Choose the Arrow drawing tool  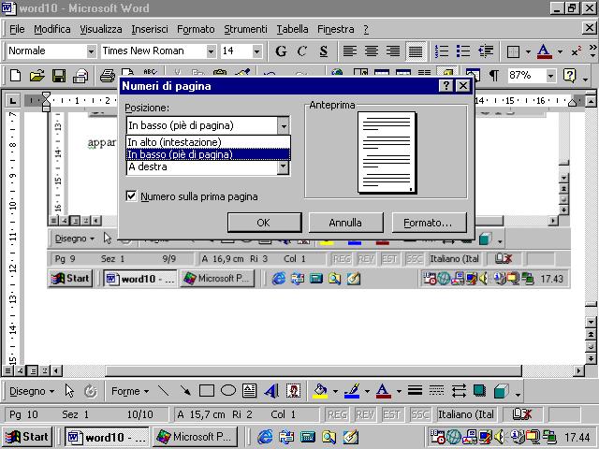pos(185,391)
